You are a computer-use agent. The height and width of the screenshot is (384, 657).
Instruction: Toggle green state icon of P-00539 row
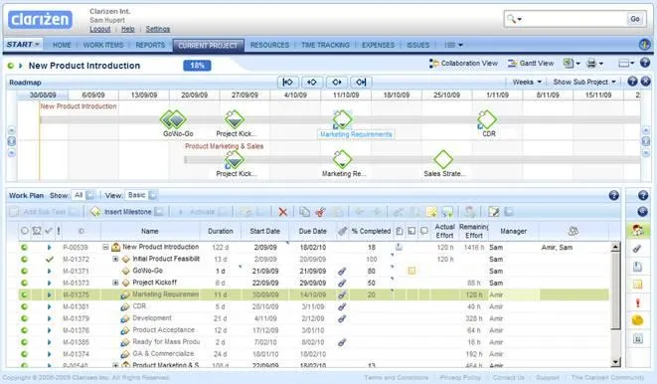pos(24,248)
